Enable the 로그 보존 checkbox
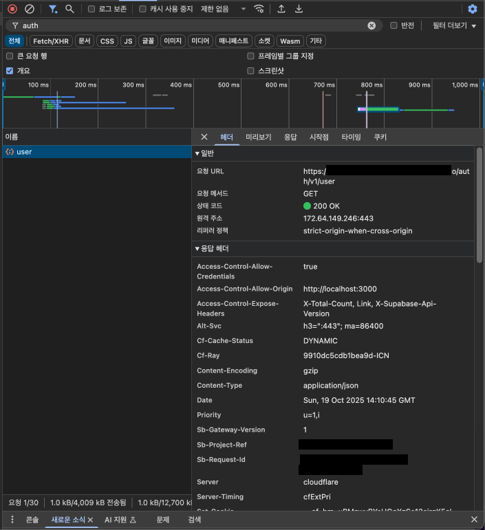Viewport: 485px width, 530px height. click(x=91, y=9)
